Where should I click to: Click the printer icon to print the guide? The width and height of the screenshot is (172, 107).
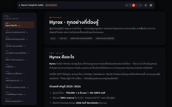pyautogui.click(x=151, y=5)
